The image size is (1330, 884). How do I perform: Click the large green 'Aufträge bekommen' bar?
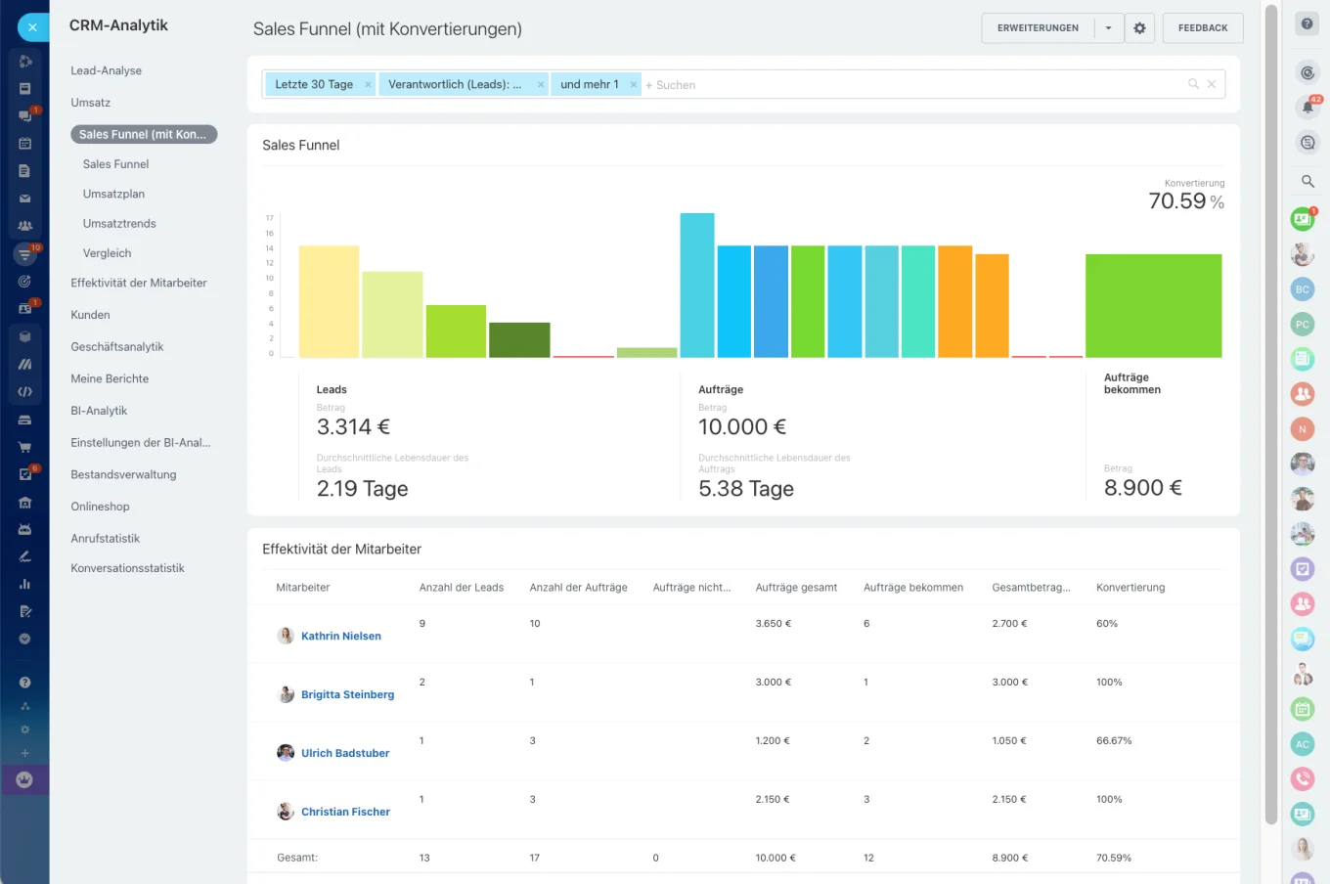[1153, 305]
